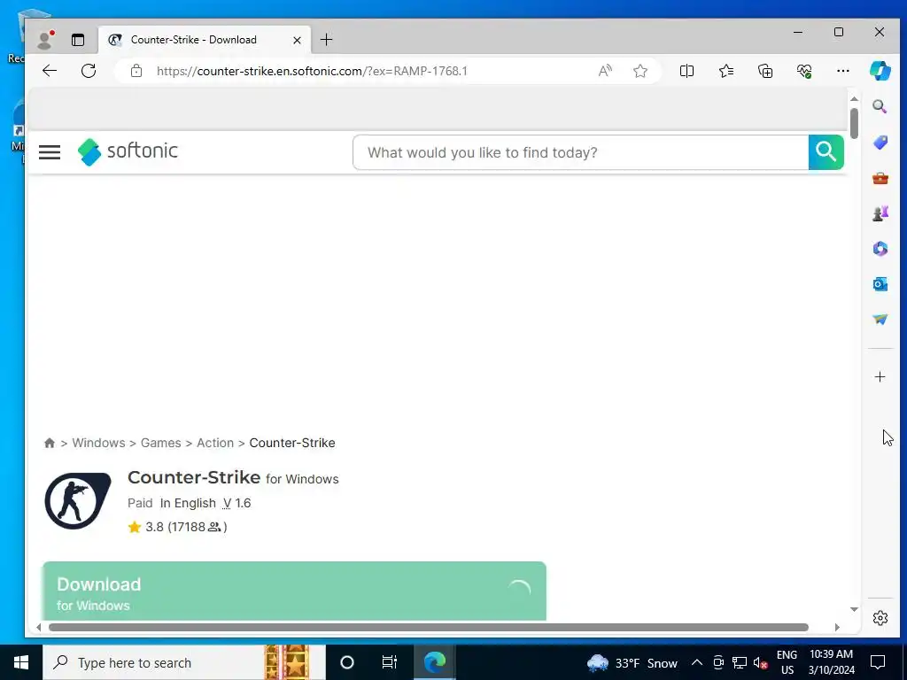Click the vertical scrollbar up arrow
907x680 pixels.
(x=855, y=99)
